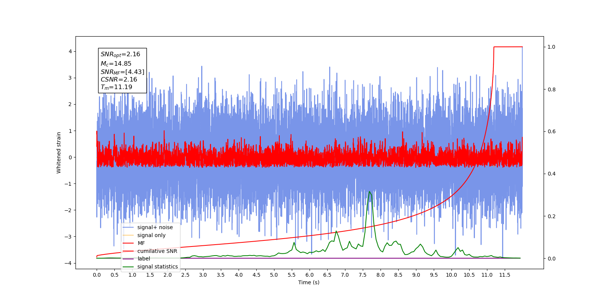Click the "Whitened strain" y-axis label
The width and height of the screenshot is (604, 302).
(59, 153)
